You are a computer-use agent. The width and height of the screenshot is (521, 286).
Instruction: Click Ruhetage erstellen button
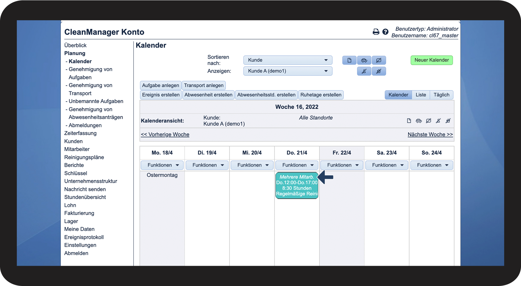pos(321,95)
